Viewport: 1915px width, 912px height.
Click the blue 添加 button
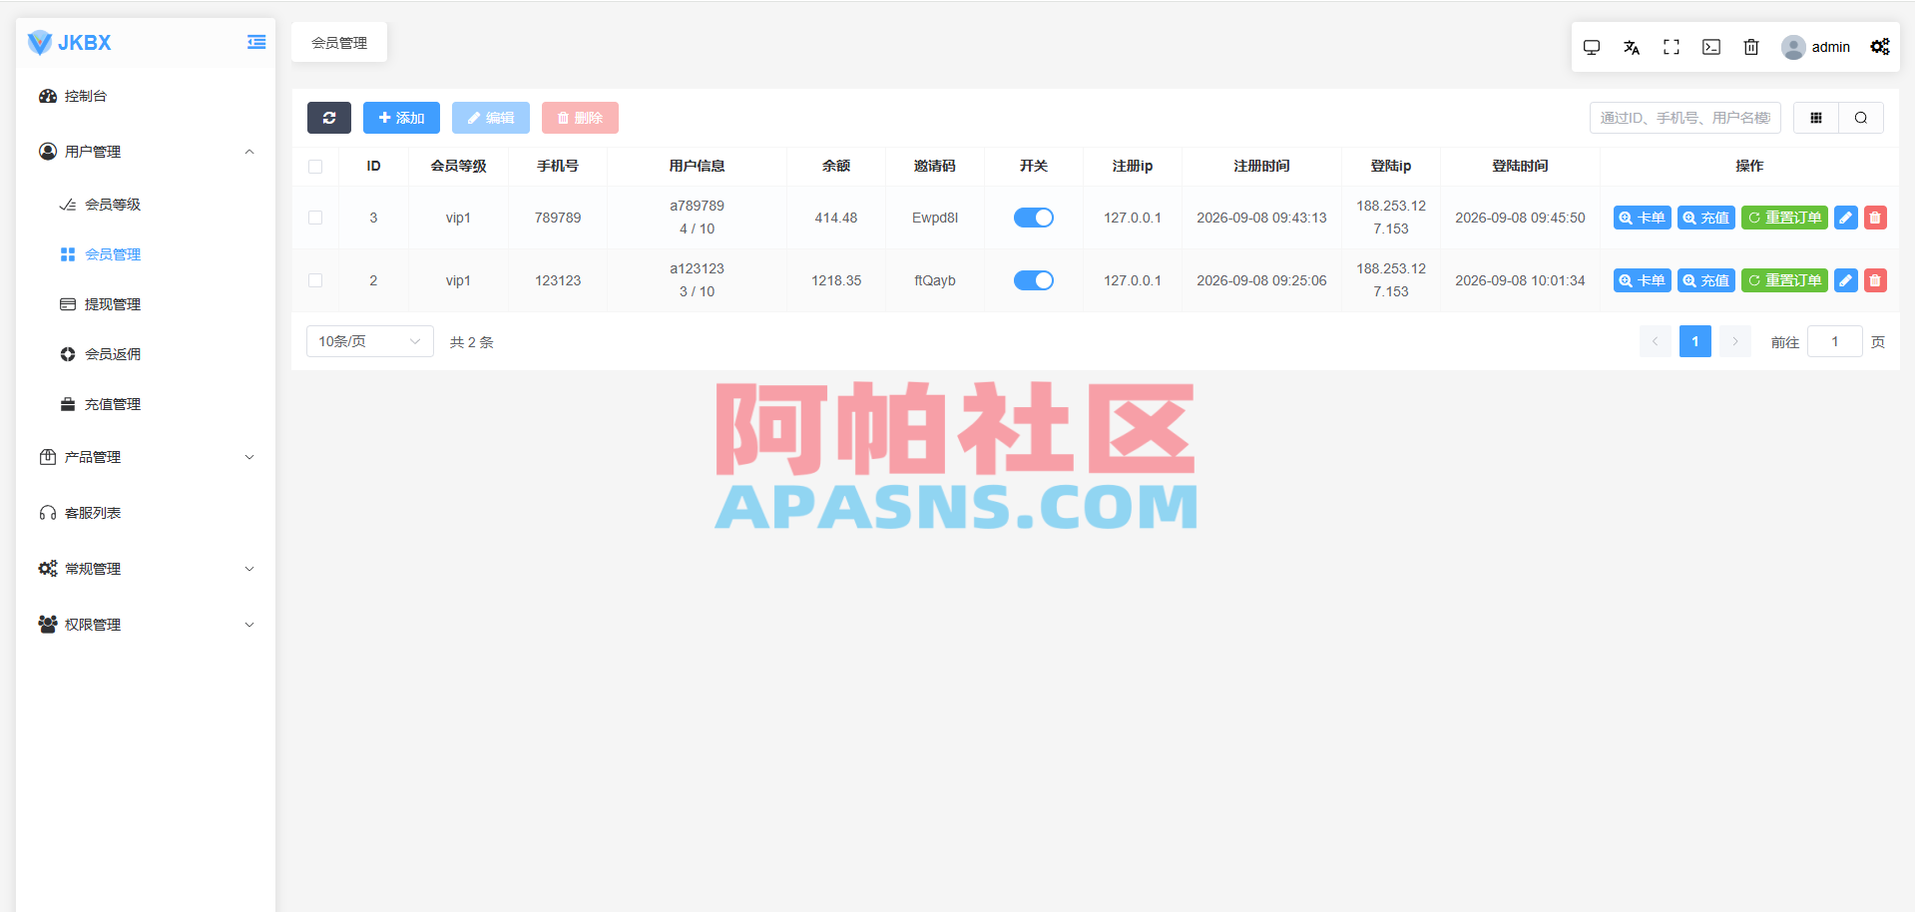coord(401,118)
